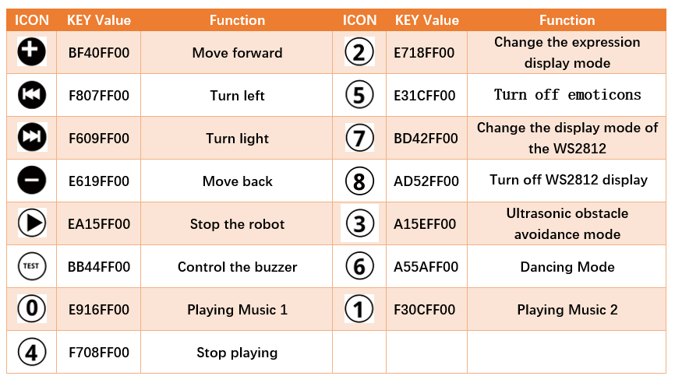Click the number 2 icon for expression mode
Viewport: 675px width, 383px height.
coord(359,52)
